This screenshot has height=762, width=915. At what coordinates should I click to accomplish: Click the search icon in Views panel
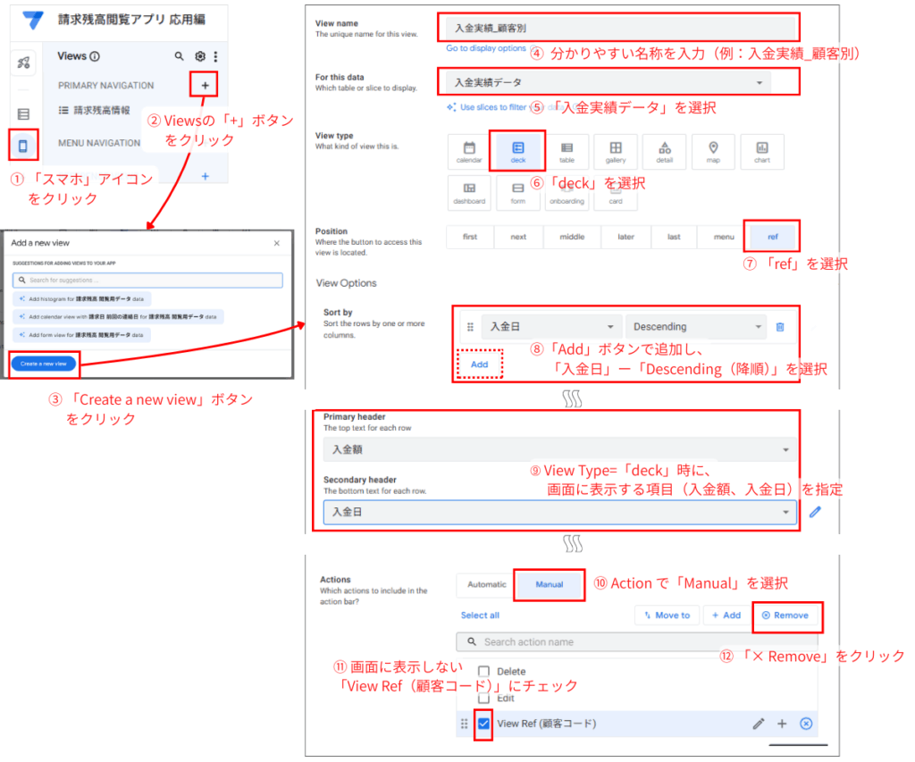tap(179, 56)
